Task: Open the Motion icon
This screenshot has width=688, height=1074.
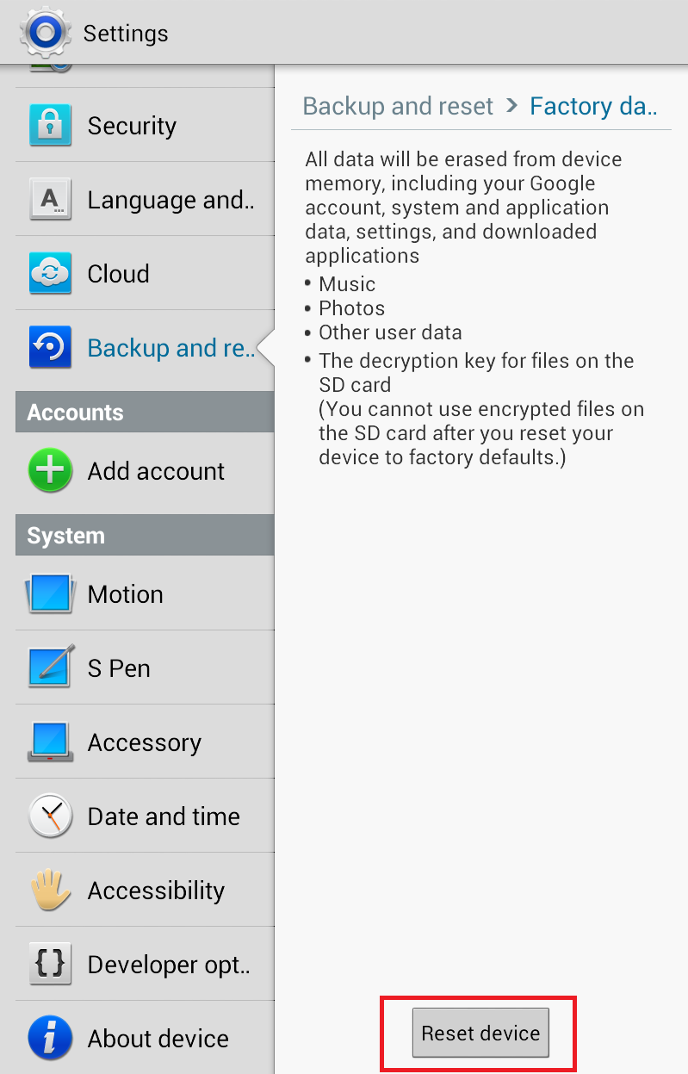Action: click(x=51, y=593)
